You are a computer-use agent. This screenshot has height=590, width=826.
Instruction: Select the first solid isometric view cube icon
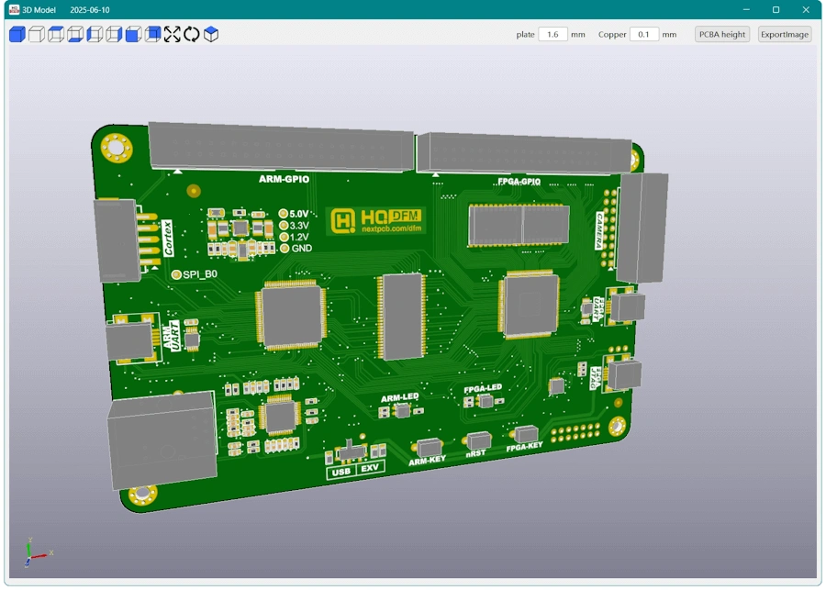(16, 35)
